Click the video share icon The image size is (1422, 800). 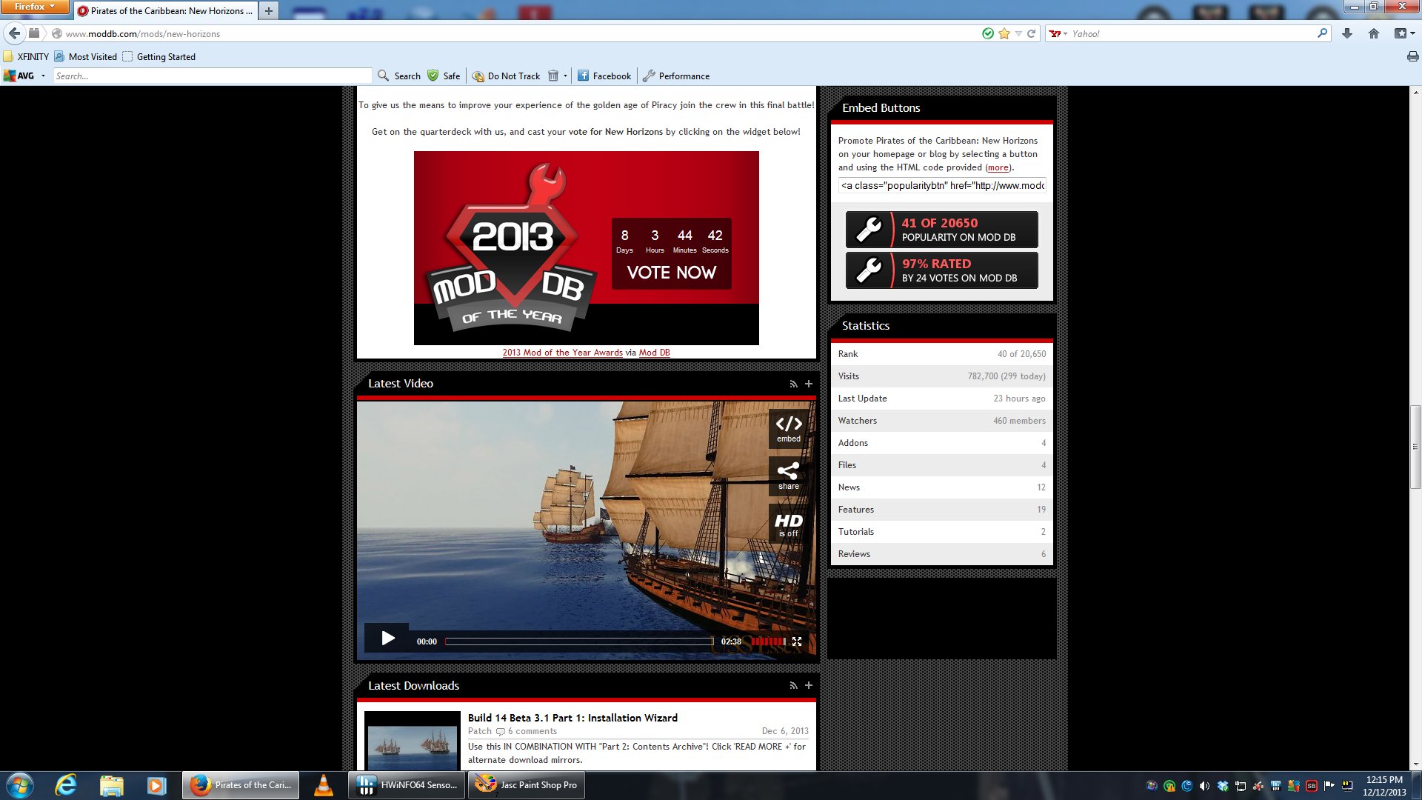pyautogui.click(x=789, y=476)
